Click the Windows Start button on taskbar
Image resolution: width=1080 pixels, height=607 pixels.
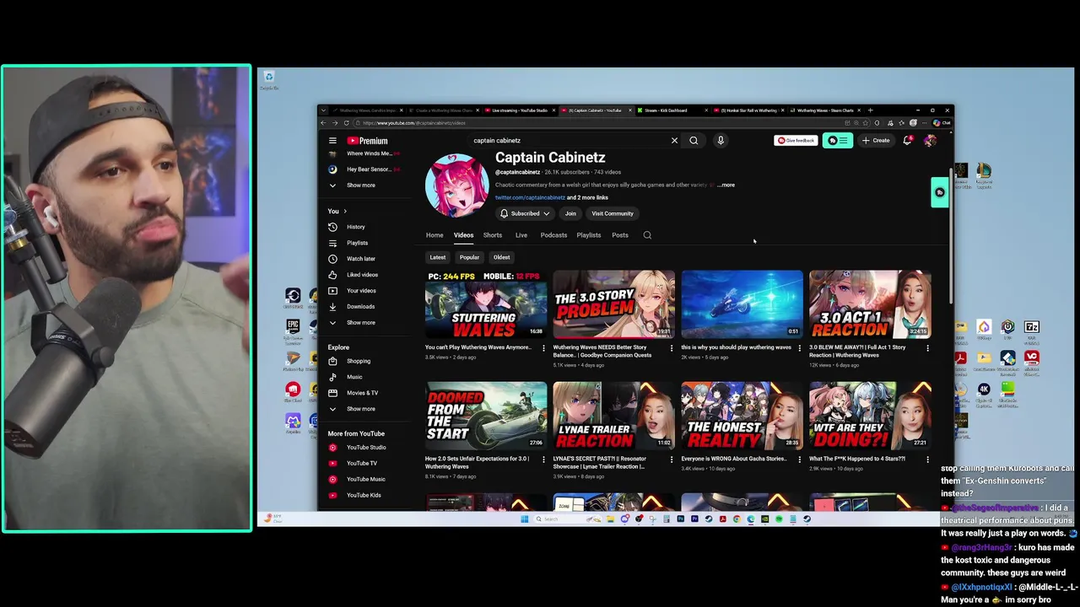click(x=524, y=519)
